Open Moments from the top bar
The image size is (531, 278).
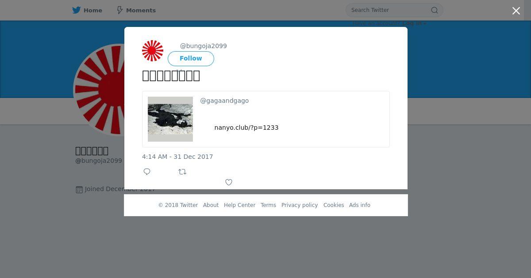click(x=136, y=10)
